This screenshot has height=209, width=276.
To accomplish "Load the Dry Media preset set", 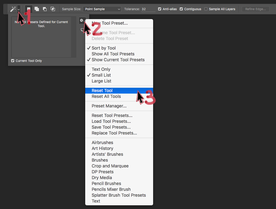I will [119, 178].
